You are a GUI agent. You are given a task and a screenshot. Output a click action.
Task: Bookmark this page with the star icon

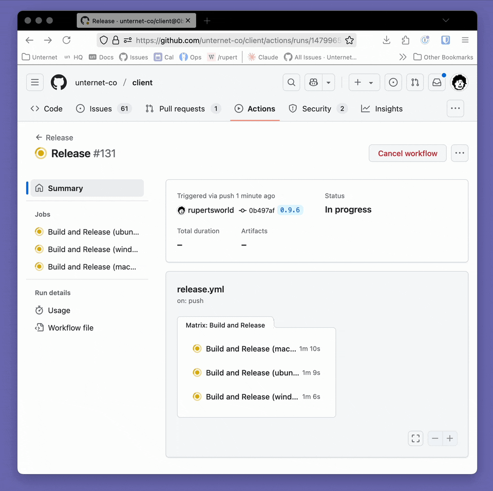click(349, 40)
